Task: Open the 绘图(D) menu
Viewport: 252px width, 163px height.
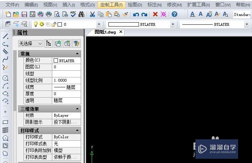Action: (x=135, y=5)
